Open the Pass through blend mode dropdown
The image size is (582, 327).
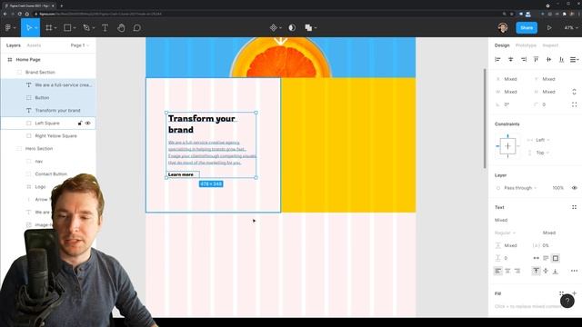pos(520,188)
